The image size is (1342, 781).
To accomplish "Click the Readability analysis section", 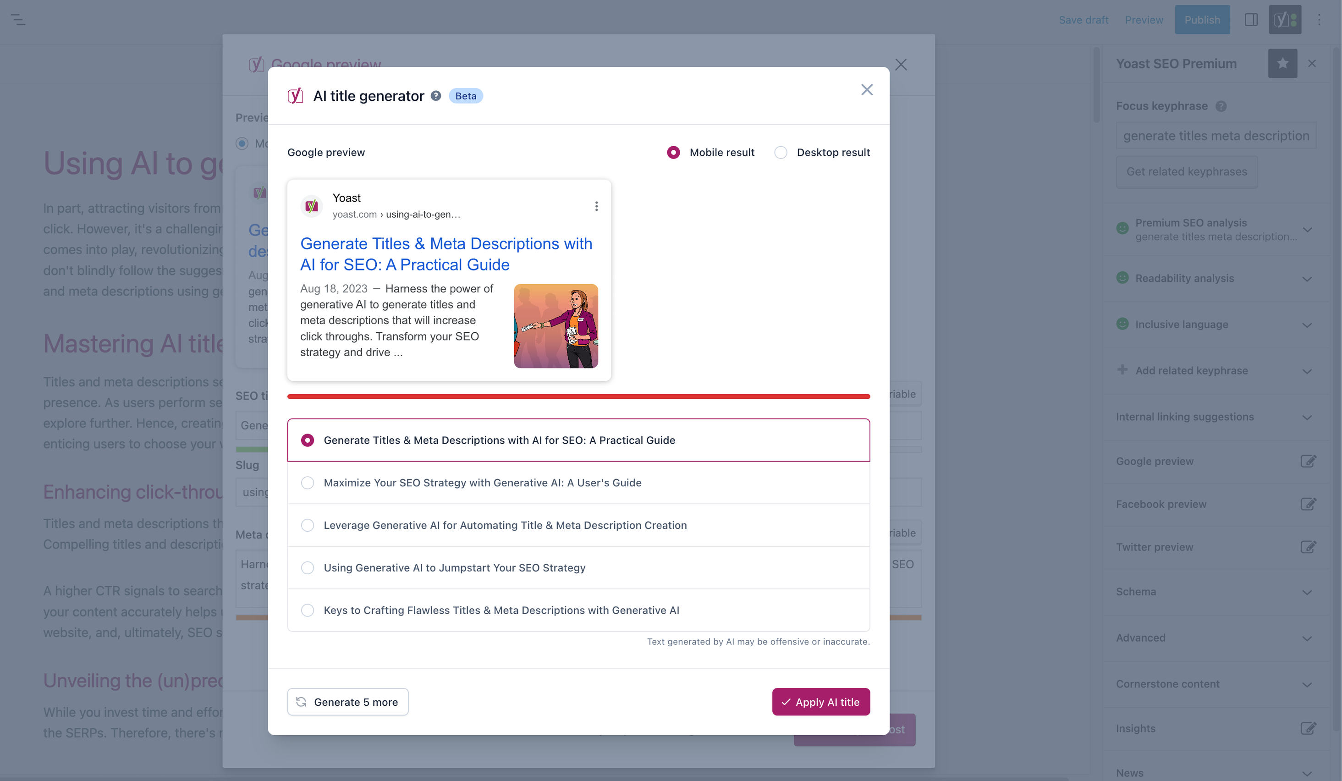I will click(x=1215, y=278).
